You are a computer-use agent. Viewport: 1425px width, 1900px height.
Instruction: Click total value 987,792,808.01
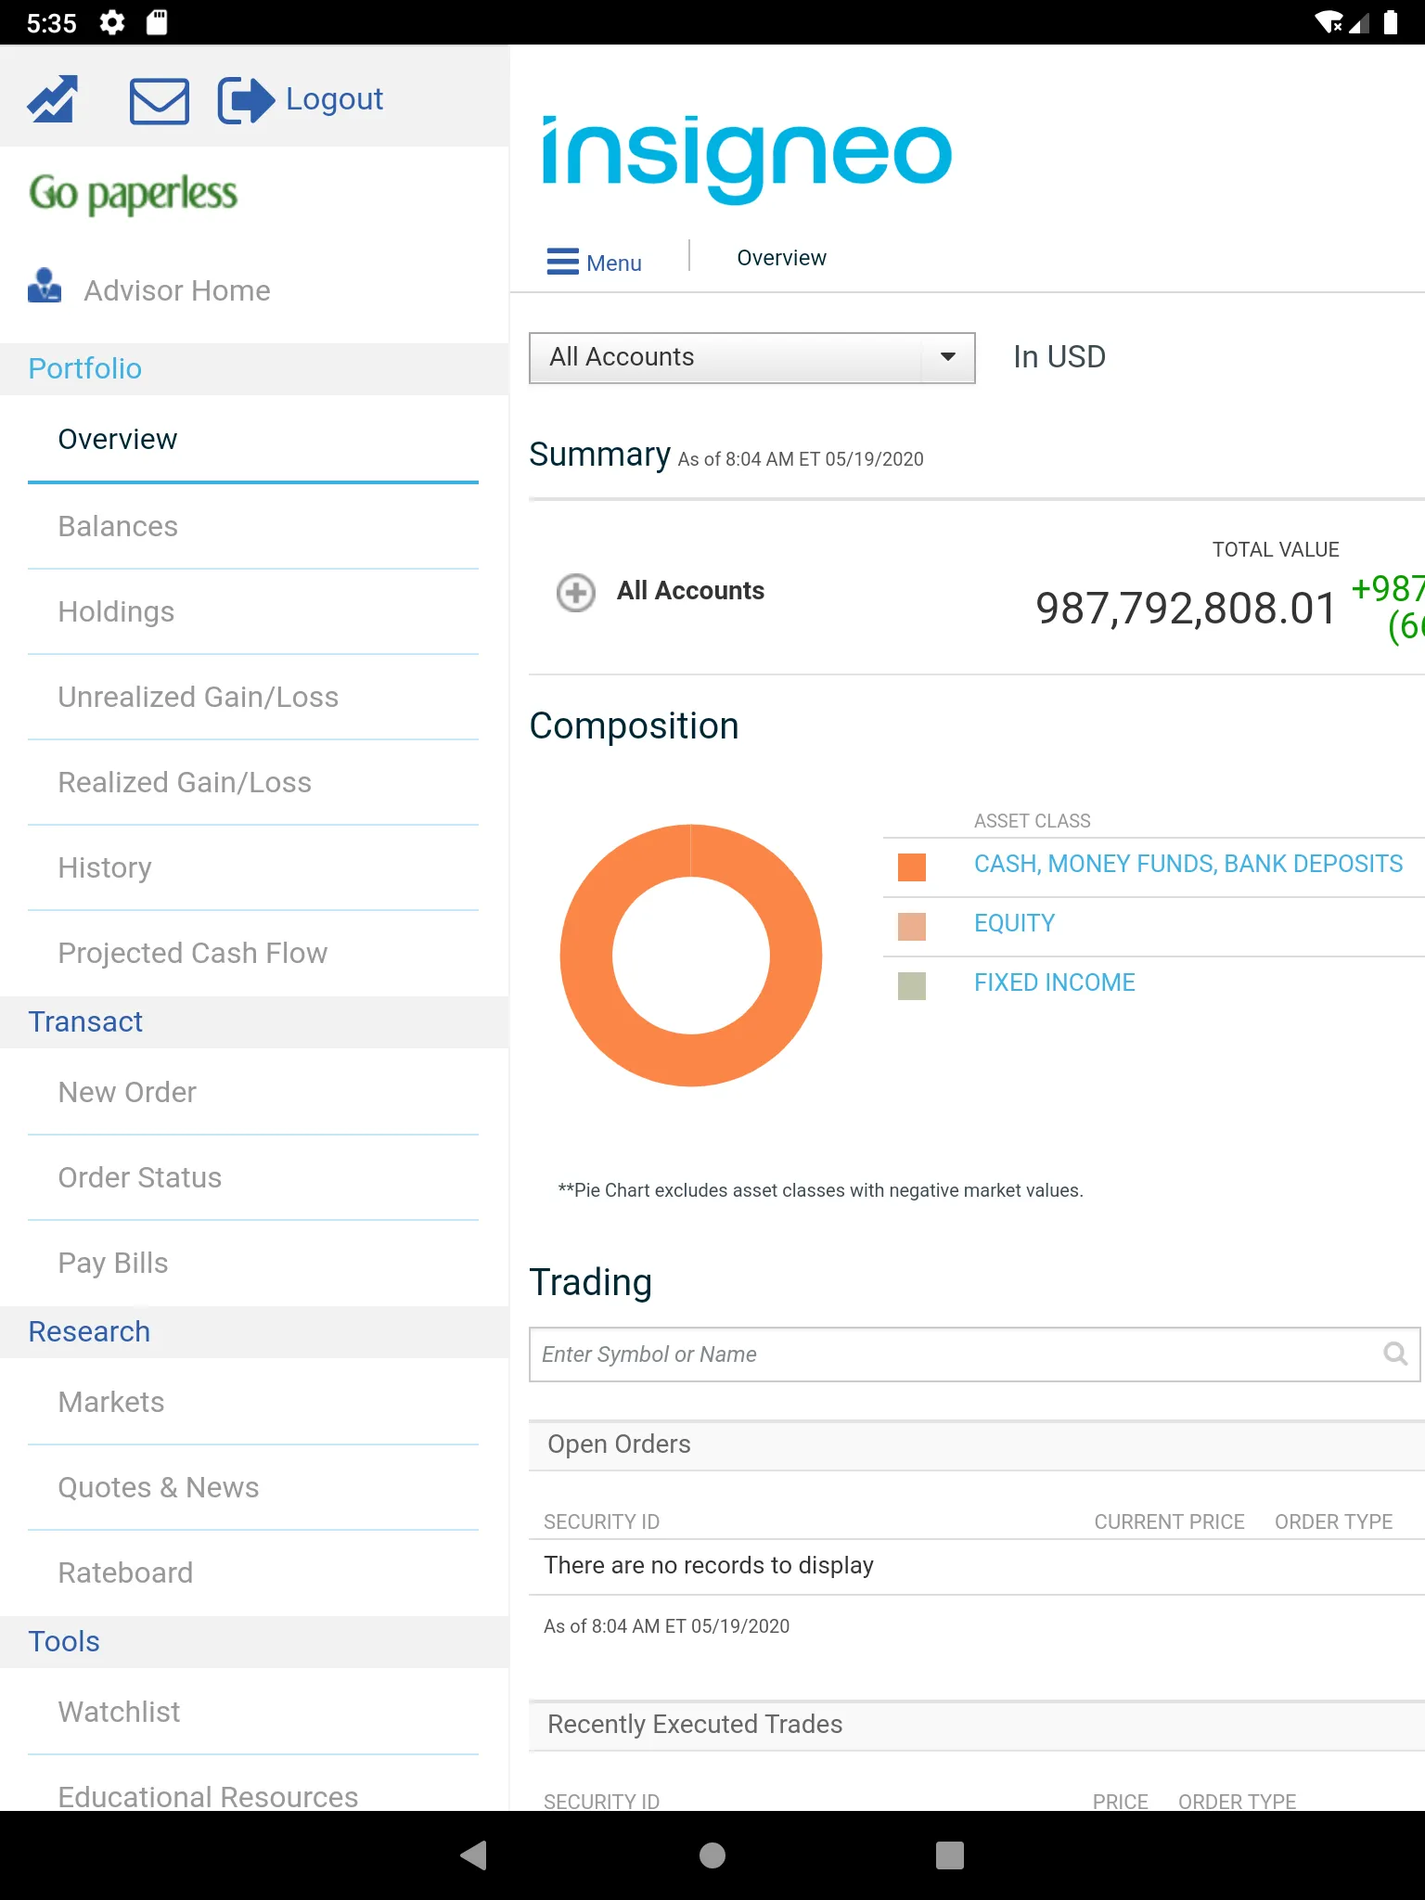(x=1186, y=609)
